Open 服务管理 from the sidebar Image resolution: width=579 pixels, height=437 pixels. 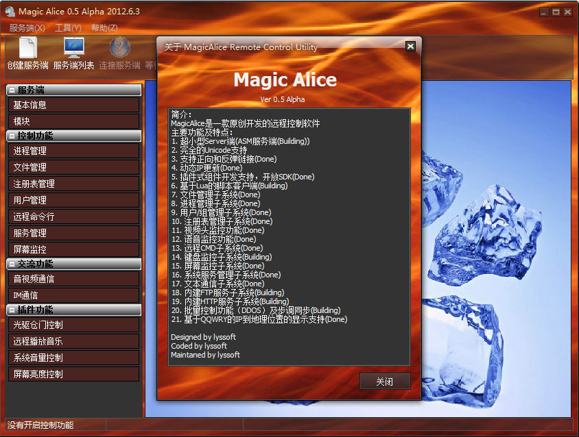click(x=74, y=233)
